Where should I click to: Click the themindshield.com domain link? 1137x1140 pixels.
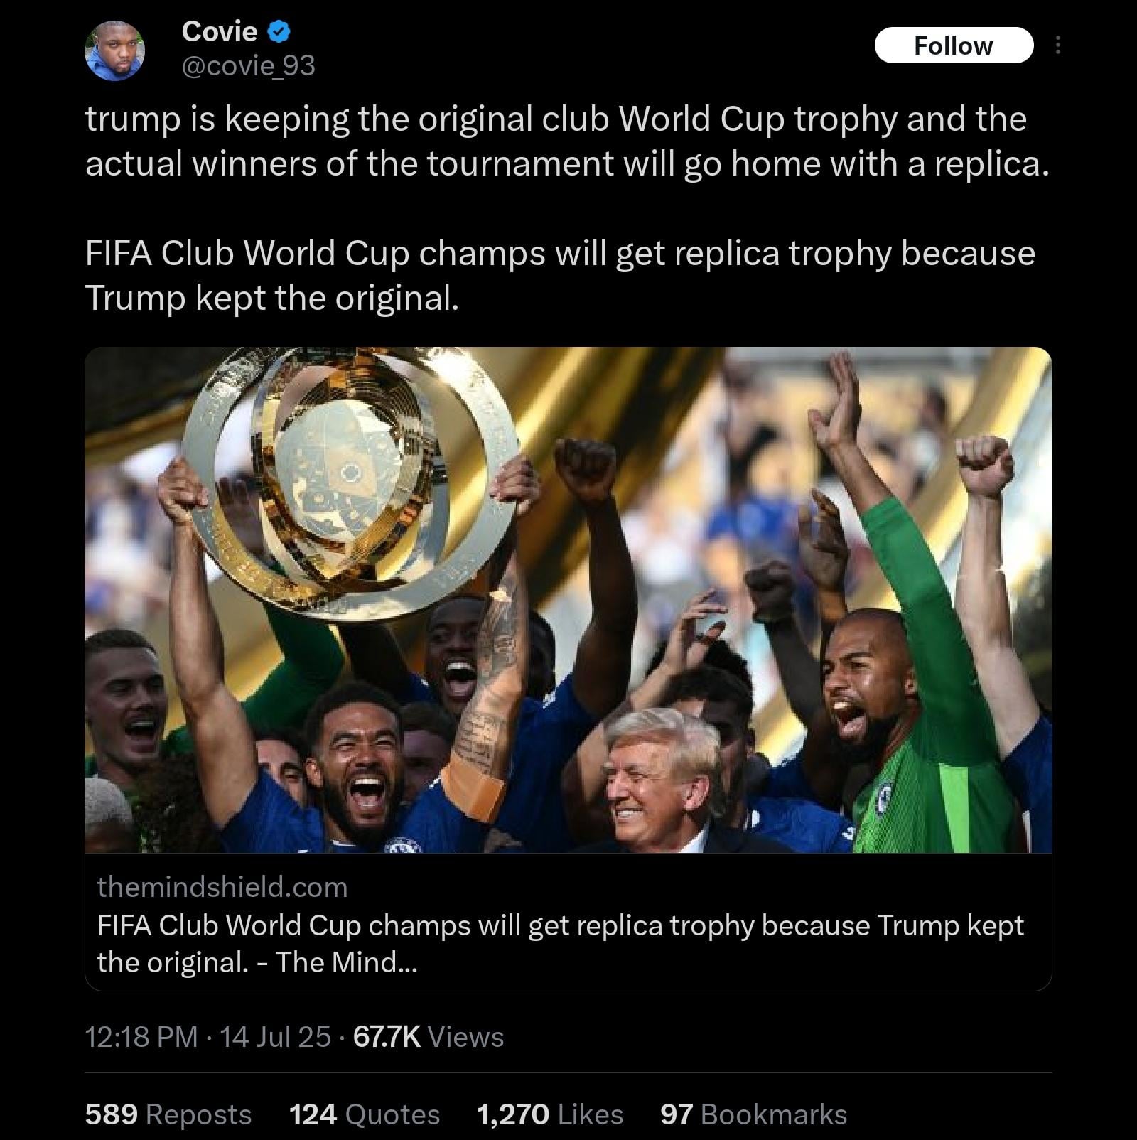tap(222, 887)
